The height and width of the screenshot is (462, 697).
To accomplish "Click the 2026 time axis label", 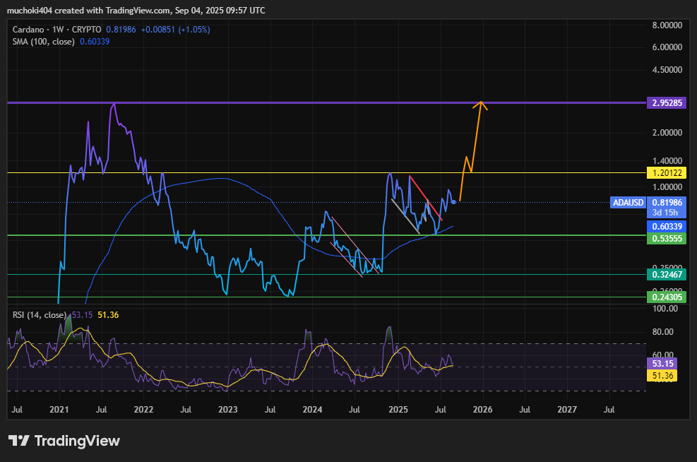I will (482, 409).
